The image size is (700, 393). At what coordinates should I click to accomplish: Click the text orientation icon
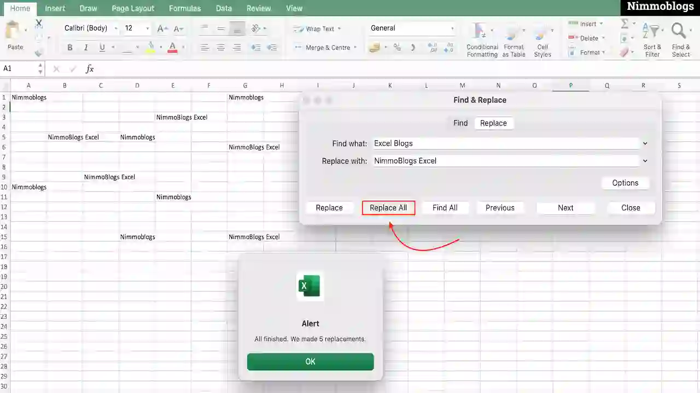256,28
